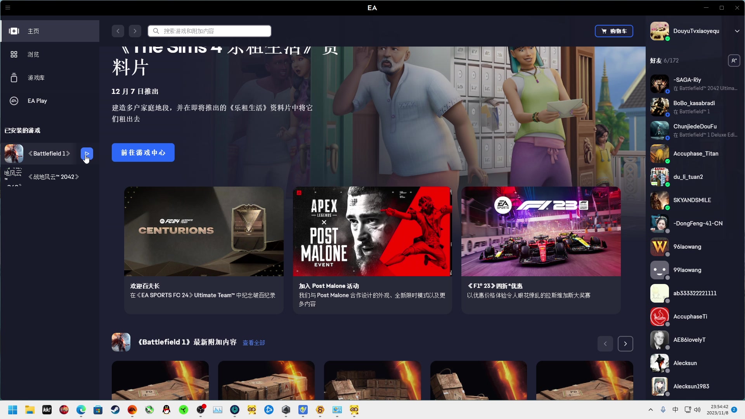Screen dimensions: 745x419
Task: Open friend ab333322221111
Action: [695, 293]
